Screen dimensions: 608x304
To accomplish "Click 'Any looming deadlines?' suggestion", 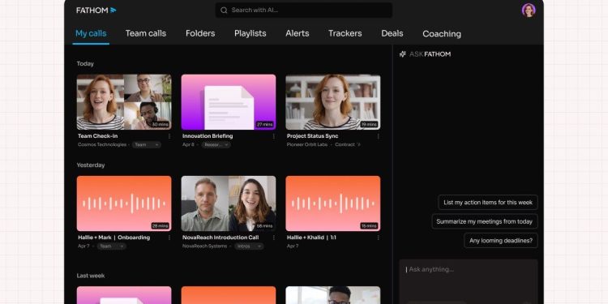I will point(501,241).
